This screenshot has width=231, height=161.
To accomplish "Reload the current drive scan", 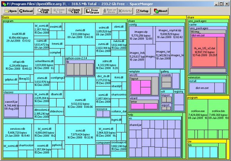I will click(x=26, y=11).
